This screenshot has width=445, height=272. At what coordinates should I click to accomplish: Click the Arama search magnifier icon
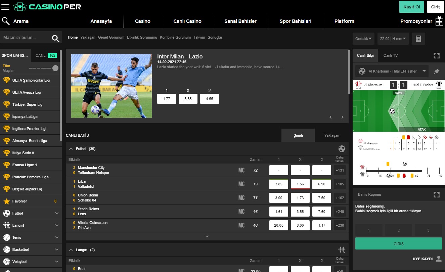coord(6,21)
